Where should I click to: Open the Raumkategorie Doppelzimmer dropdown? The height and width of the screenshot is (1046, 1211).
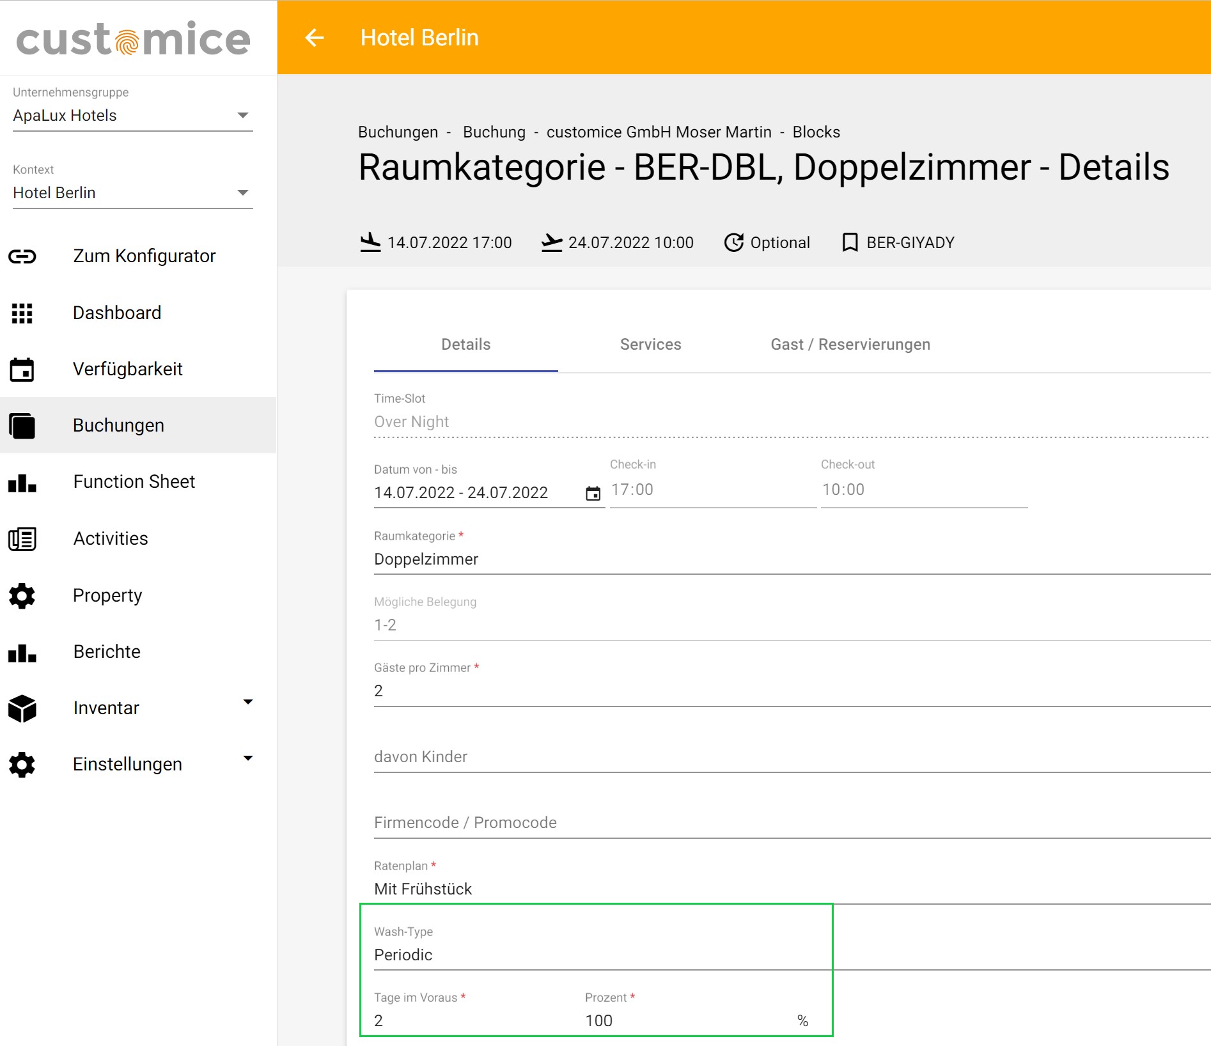click(792, 559)
